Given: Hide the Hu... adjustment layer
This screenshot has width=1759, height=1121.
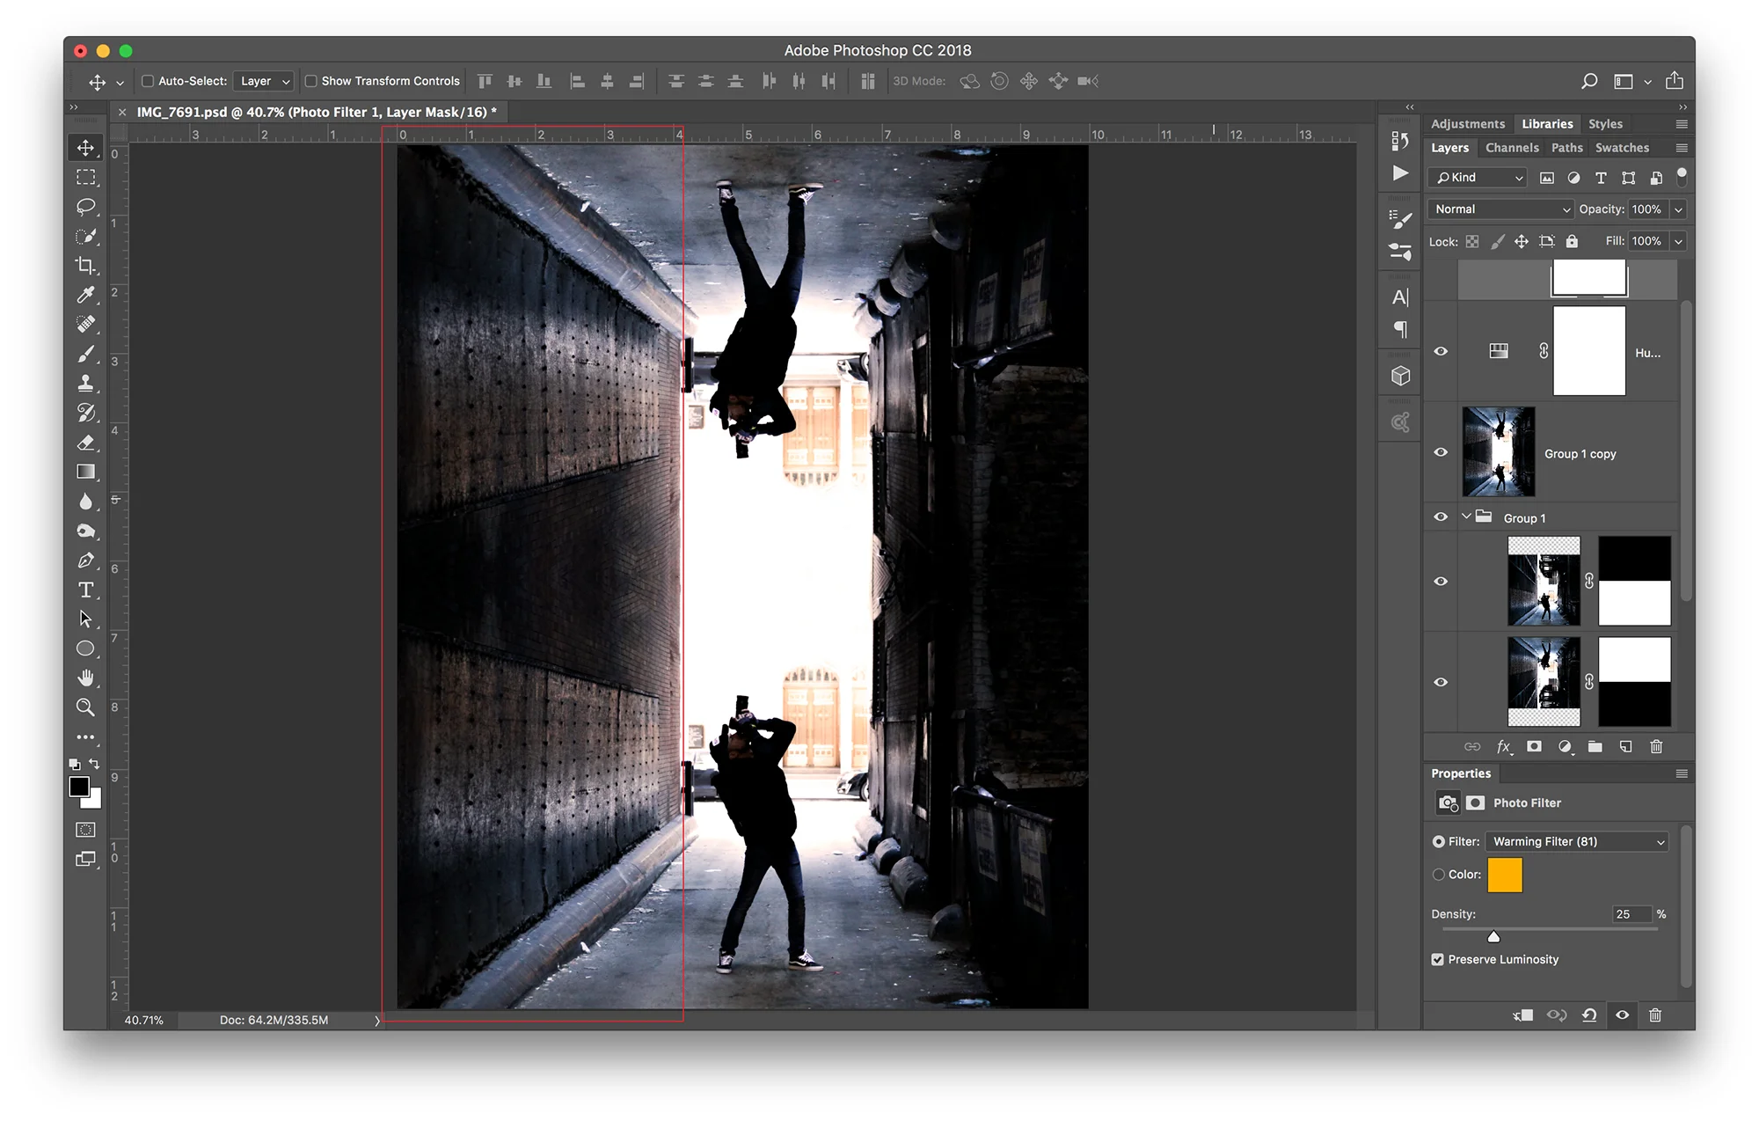Looking at the screenshot, I should pos(1440,351).
